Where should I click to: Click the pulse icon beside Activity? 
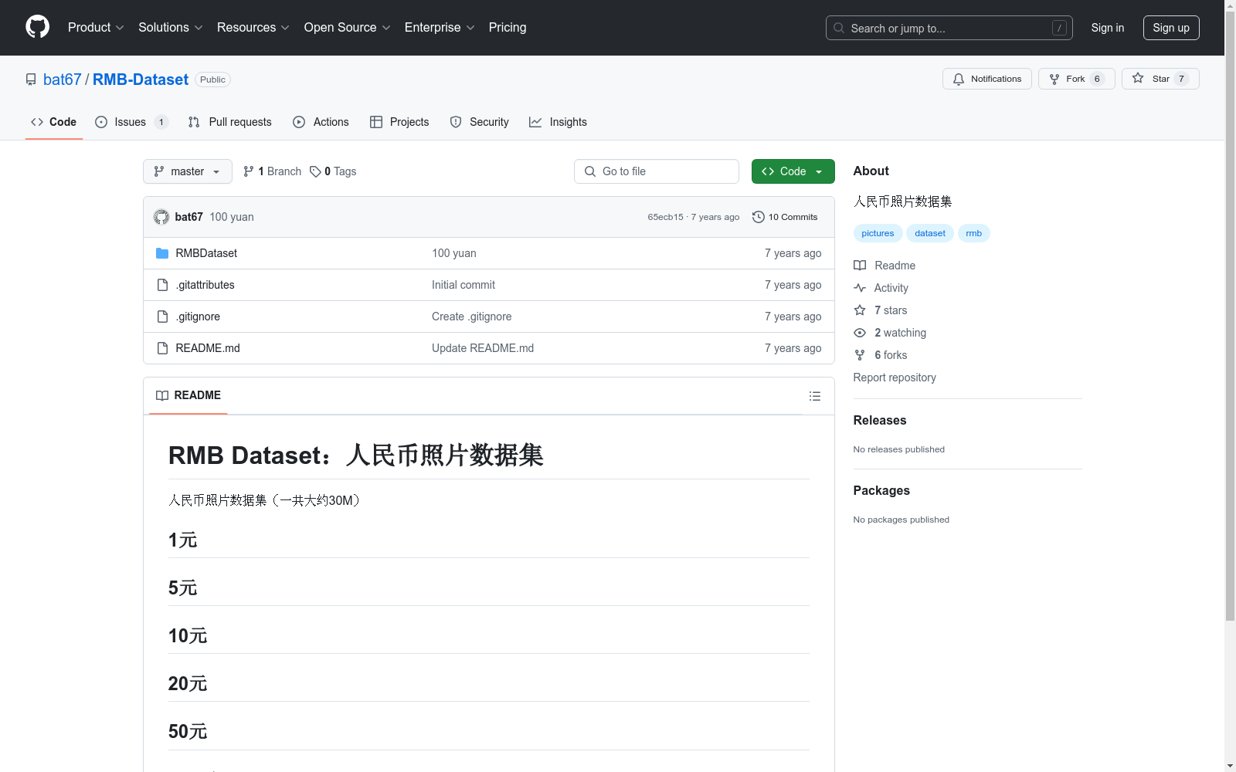coord(860,288)
